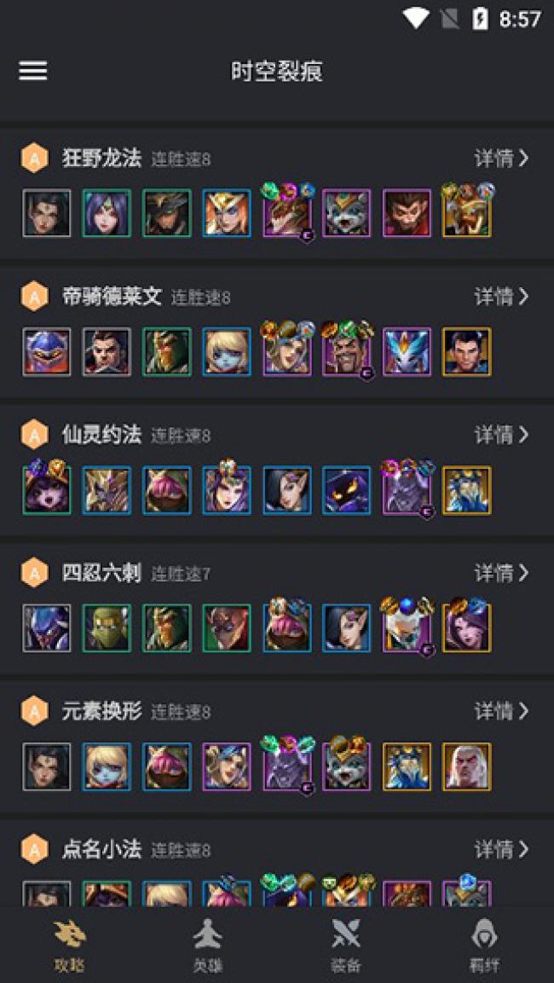
Task: Select the dark hooded yellow-eyed hero in 仙灵约法
Action: tap(347, 490)
